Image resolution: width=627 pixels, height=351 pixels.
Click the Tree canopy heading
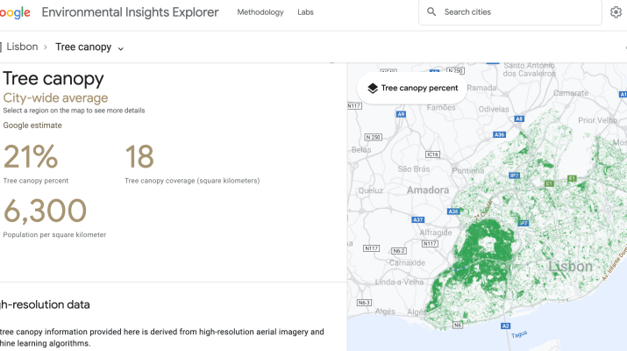click(53, 78)
